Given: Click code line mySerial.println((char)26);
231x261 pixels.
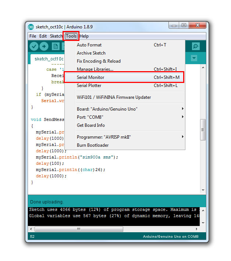Looking at the screenshot, I should pyautogui.click(x=70, y=170).
